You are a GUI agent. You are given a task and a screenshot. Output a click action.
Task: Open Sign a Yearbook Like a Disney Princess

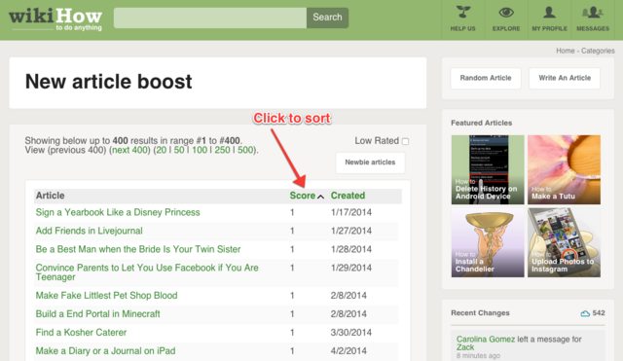click(x=118, y=212)
